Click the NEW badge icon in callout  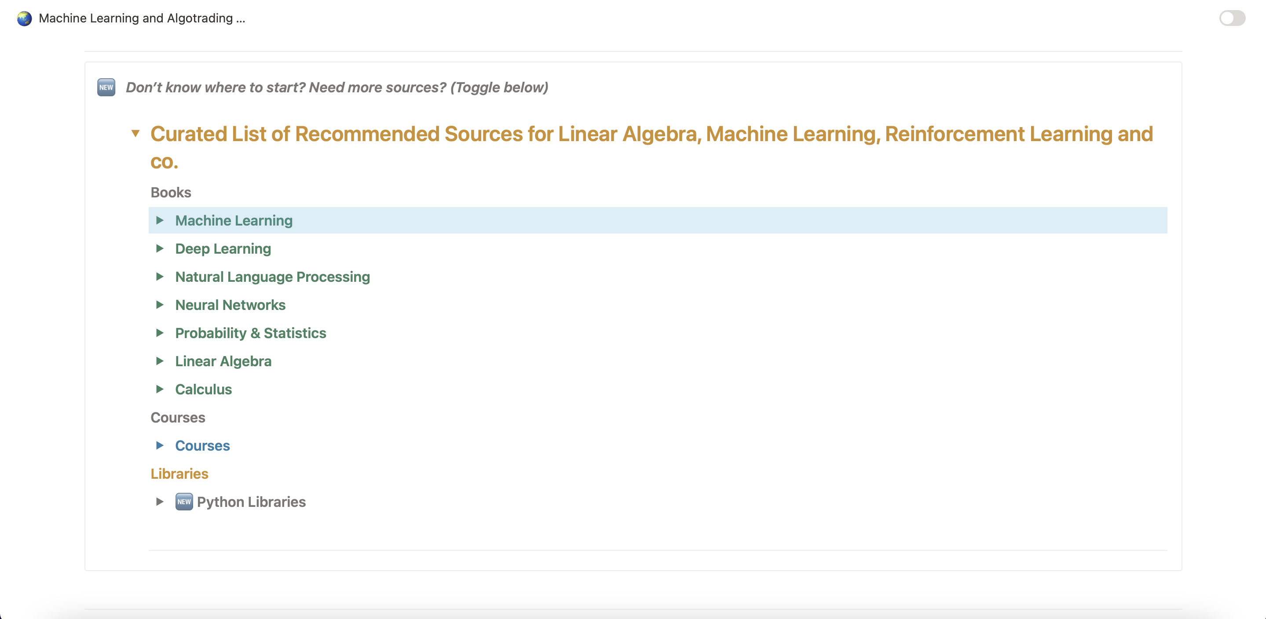(x=106, y=87)
